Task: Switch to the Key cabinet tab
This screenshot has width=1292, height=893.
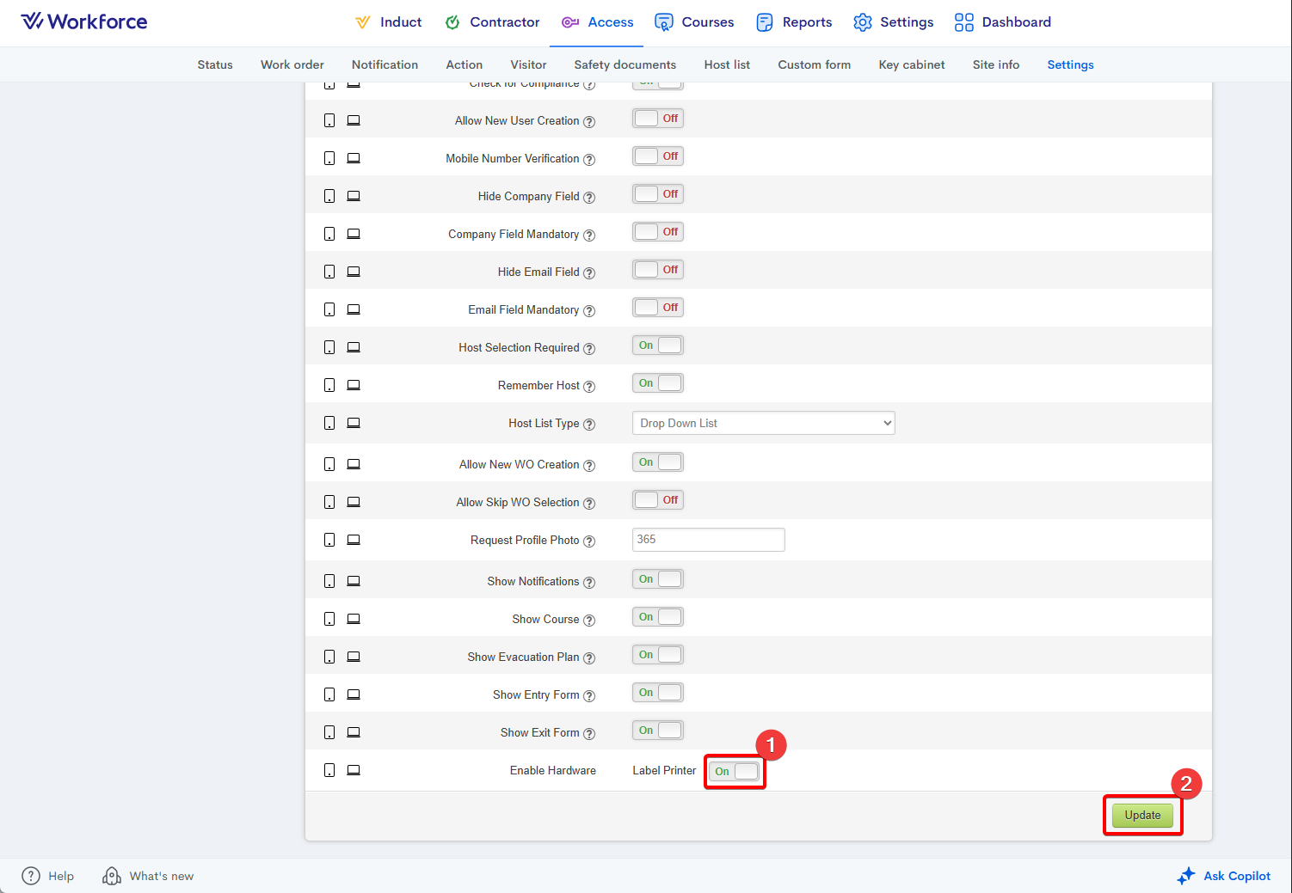Action: coord(911,64)
